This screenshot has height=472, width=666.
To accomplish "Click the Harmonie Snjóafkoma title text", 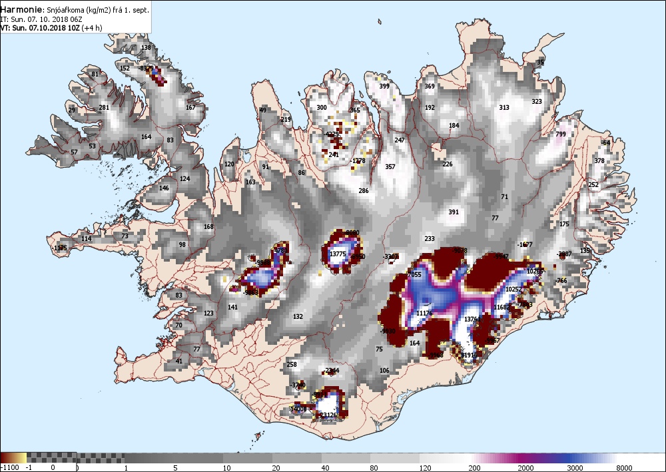I will [75, 9].
